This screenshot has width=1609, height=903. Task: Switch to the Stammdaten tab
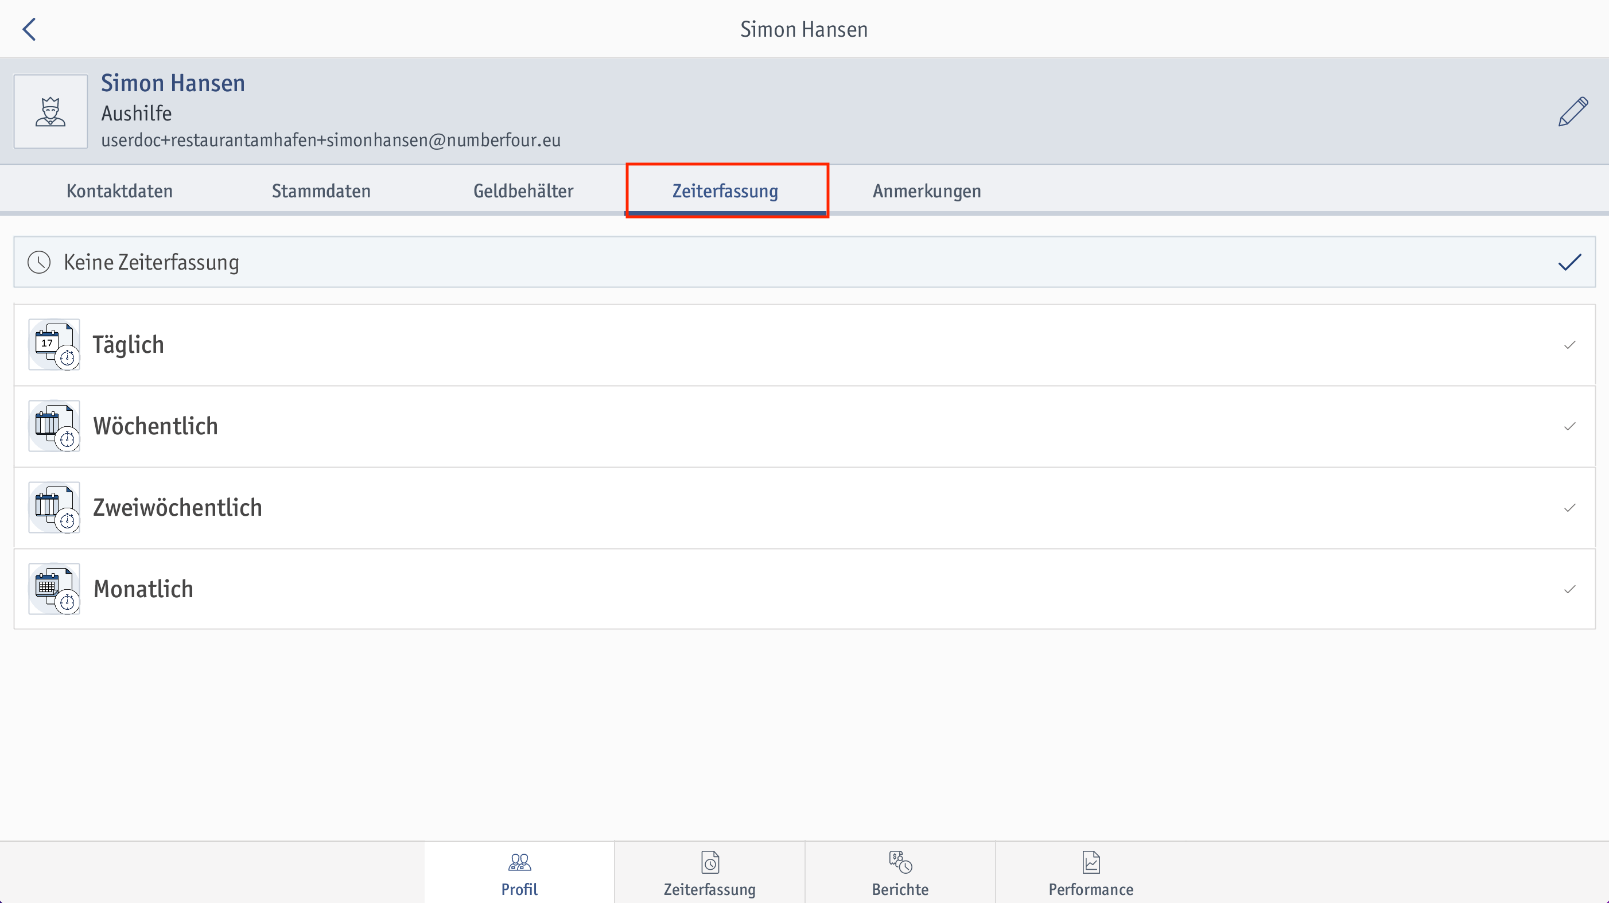[321, 190]
